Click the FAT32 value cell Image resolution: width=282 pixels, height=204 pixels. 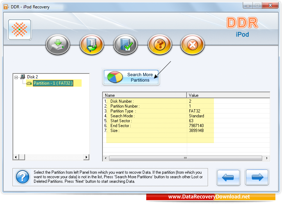tap(194, 111)
